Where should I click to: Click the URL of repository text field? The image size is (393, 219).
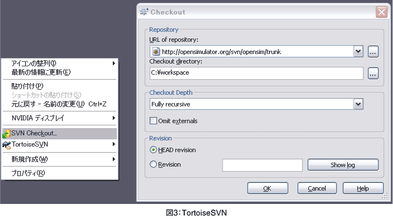click(256, 52)
